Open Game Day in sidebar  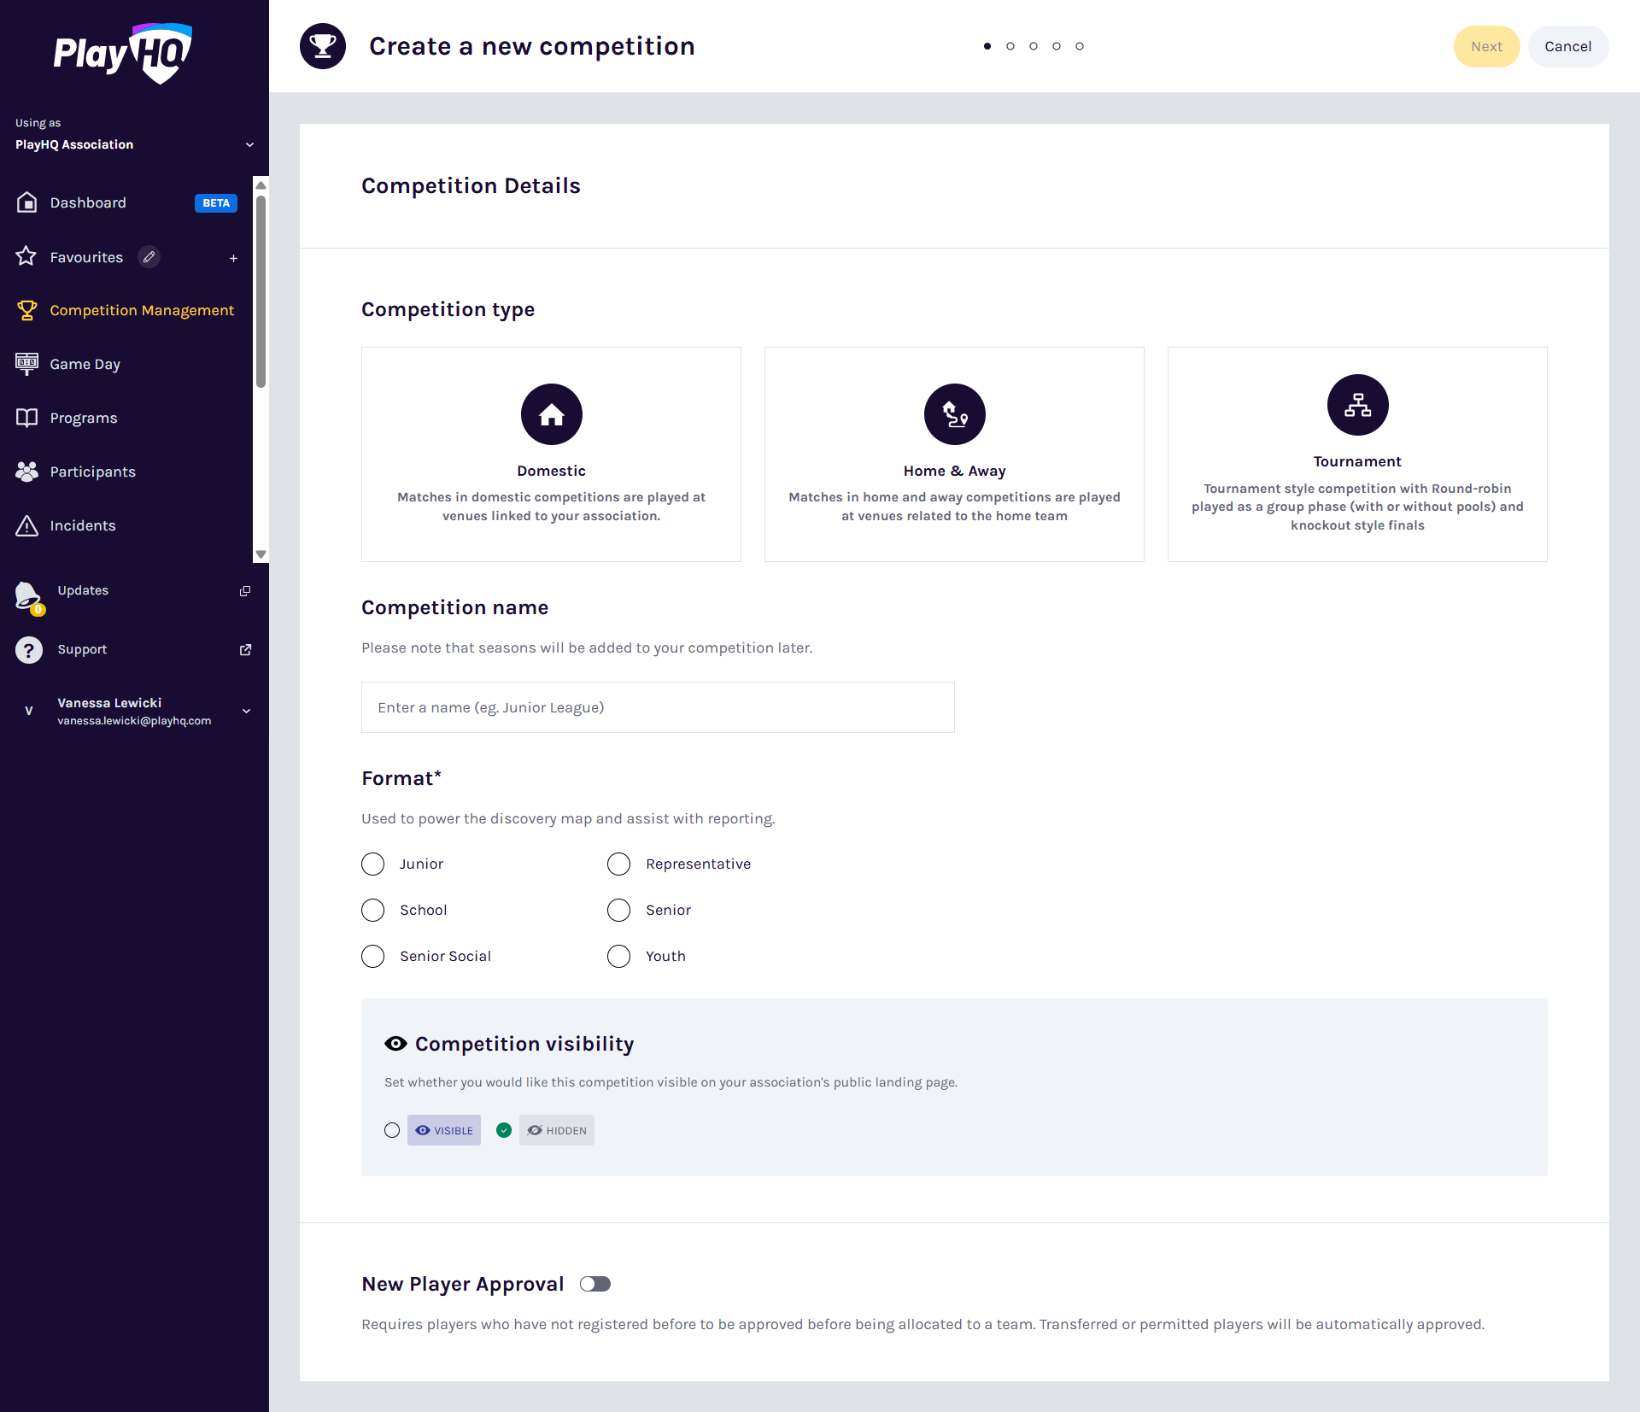point(85,364)
